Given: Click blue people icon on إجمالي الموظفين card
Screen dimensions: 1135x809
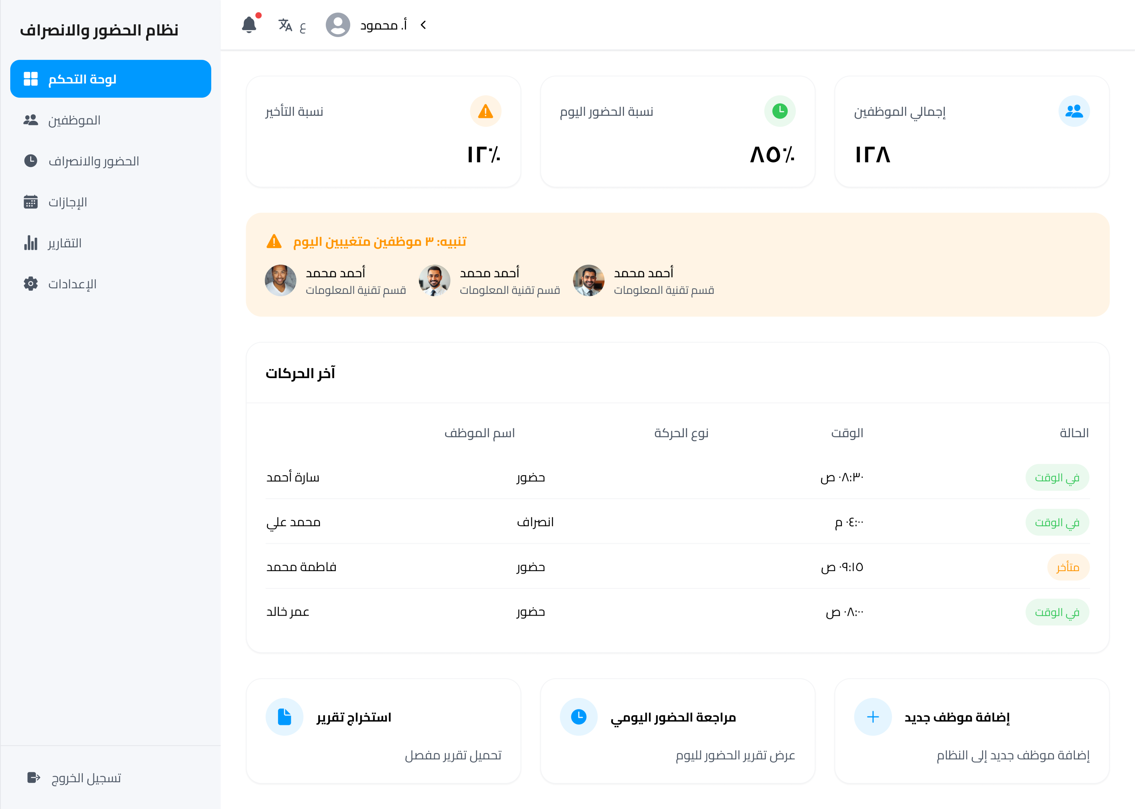Looking at the screenshot, I should 1074,111.
